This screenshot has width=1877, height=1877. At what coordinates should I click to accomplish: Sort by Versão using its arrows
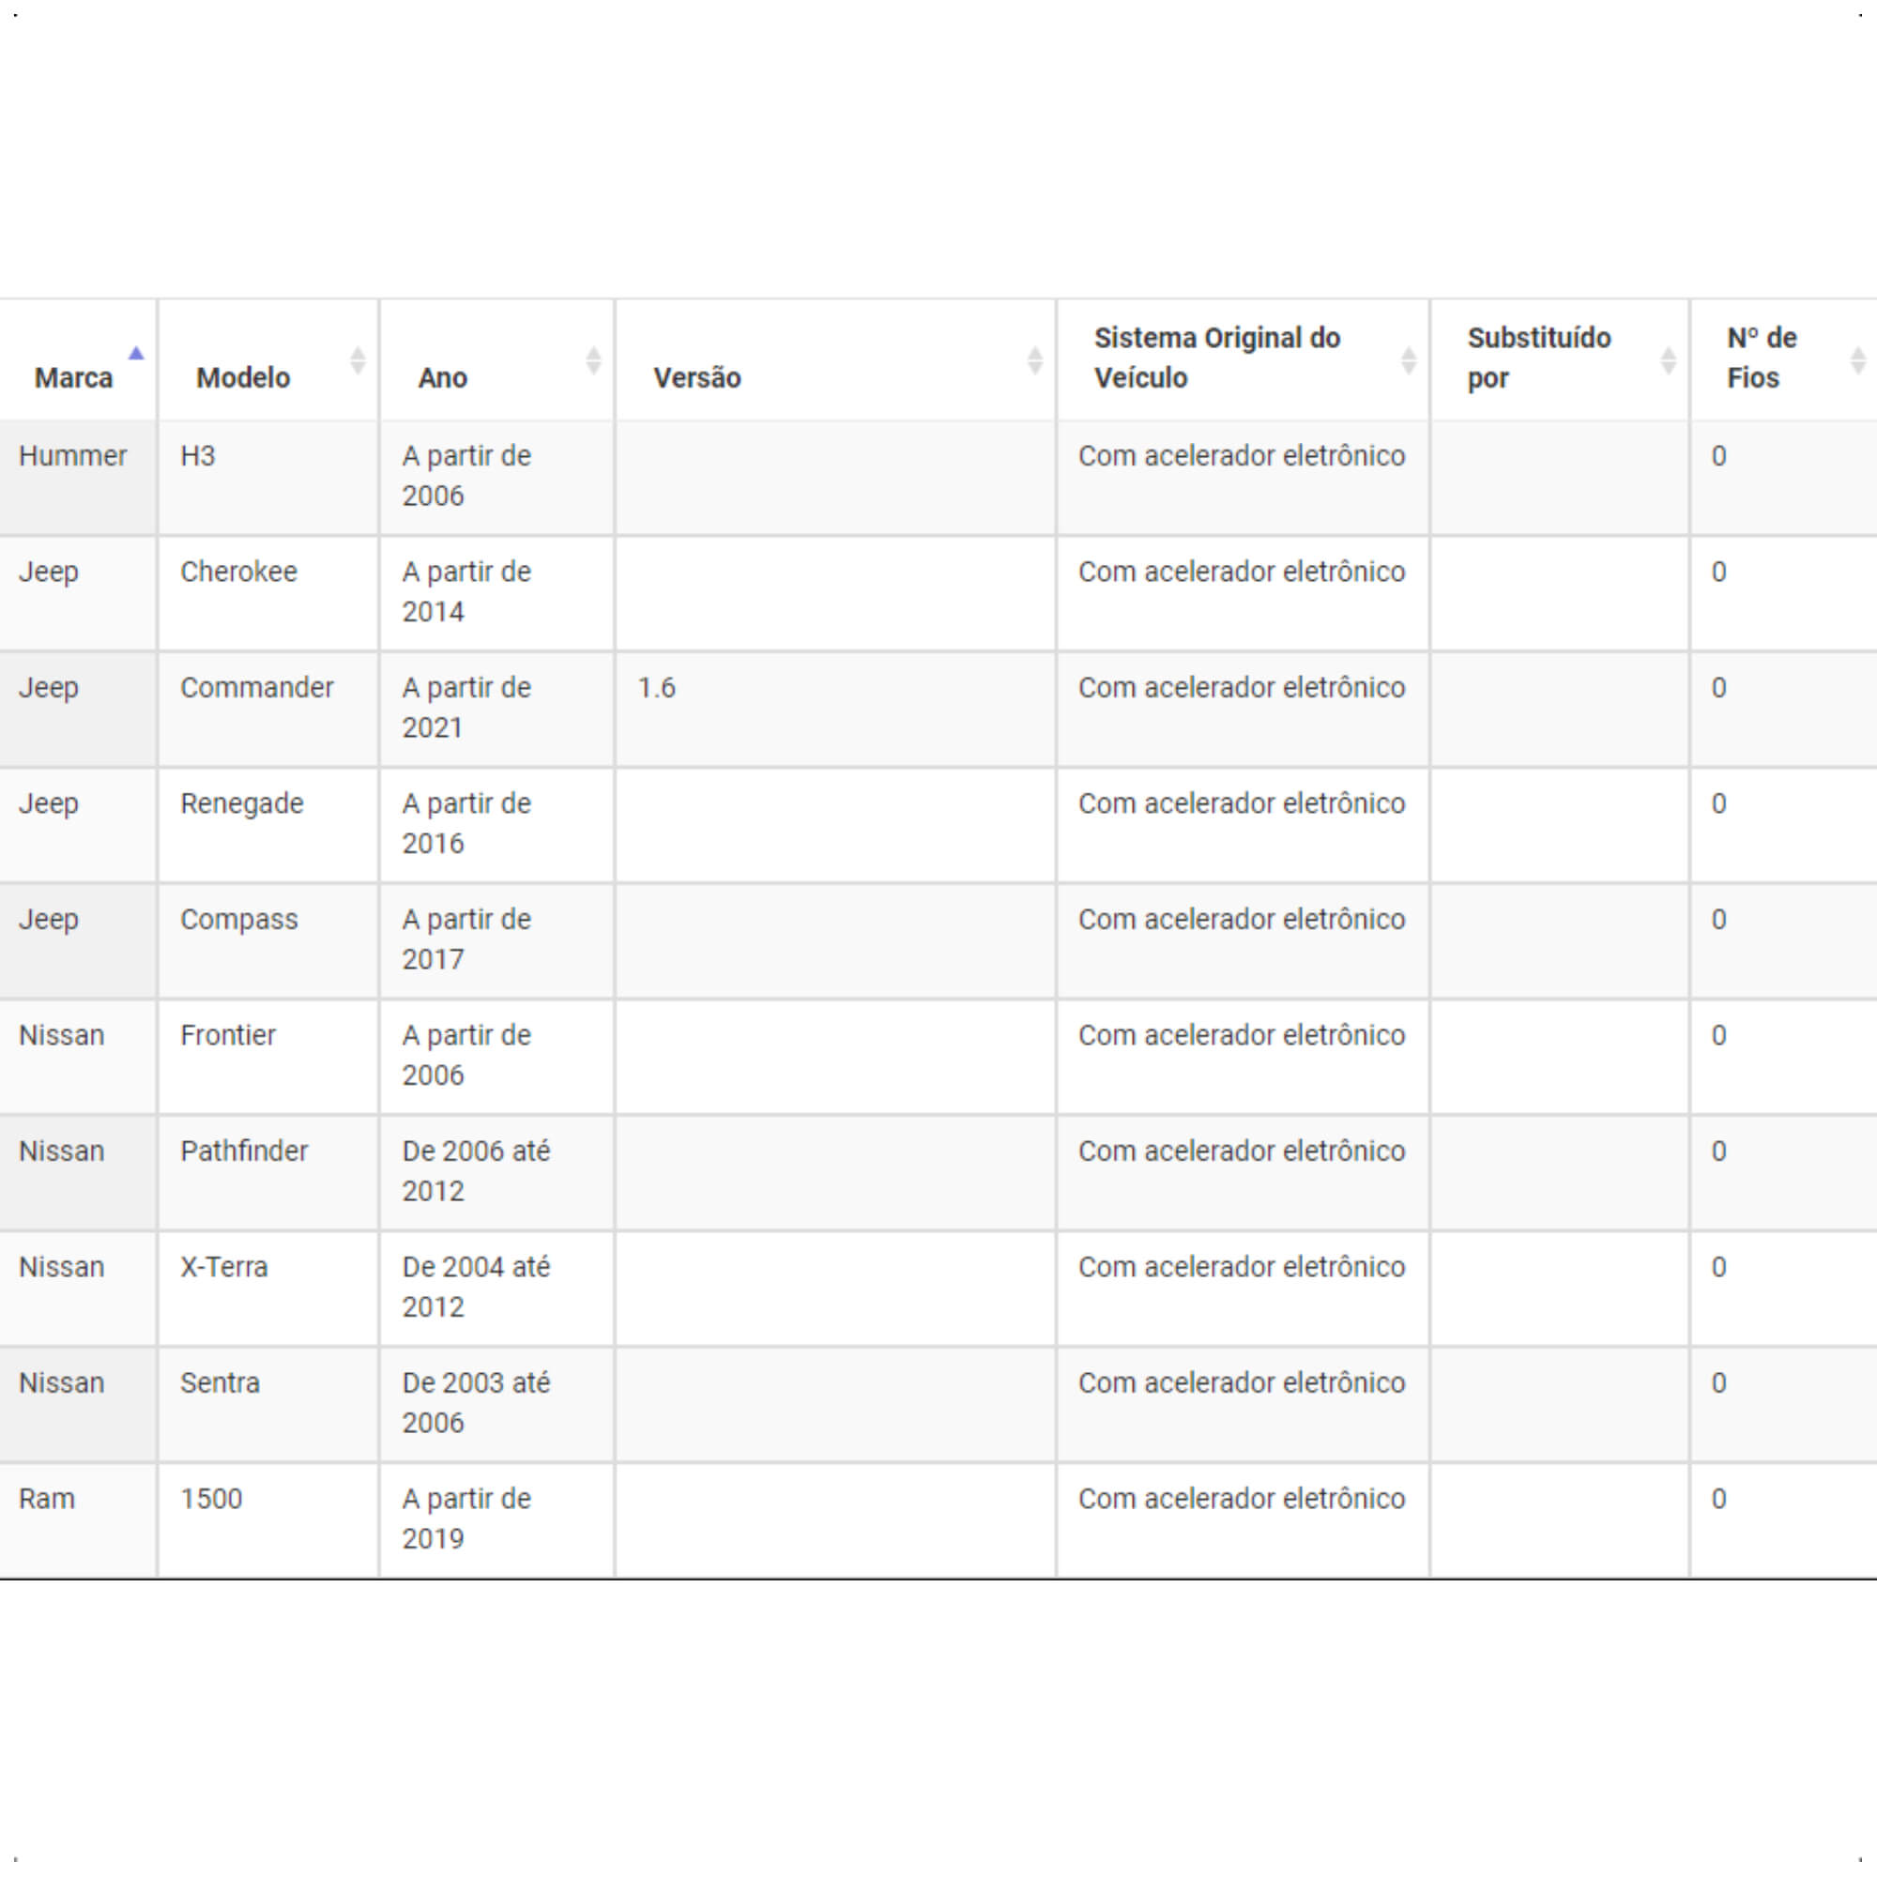[x=1034, y=360]
